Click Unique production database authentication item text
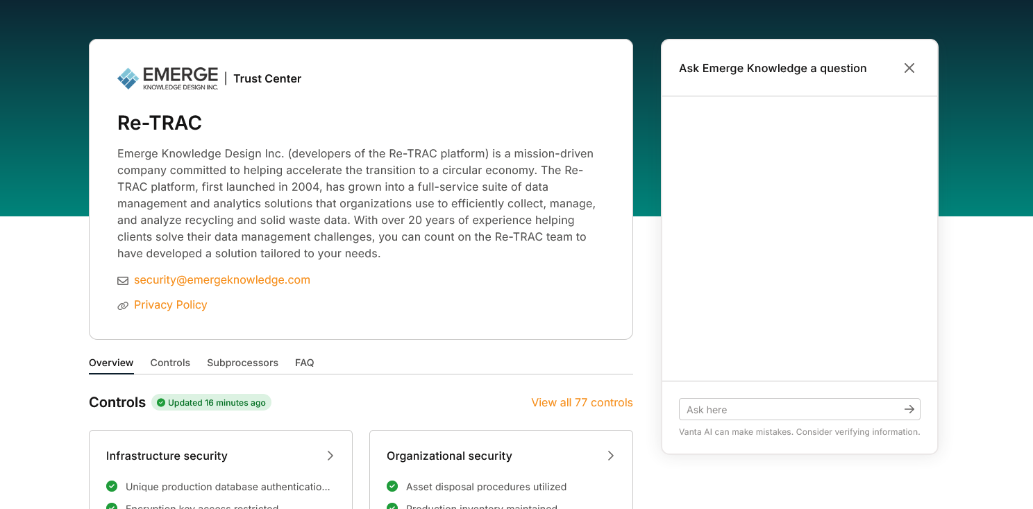The height and width of the screenshot is (509, 1033). pyautogui.click(x=228, y=487)
